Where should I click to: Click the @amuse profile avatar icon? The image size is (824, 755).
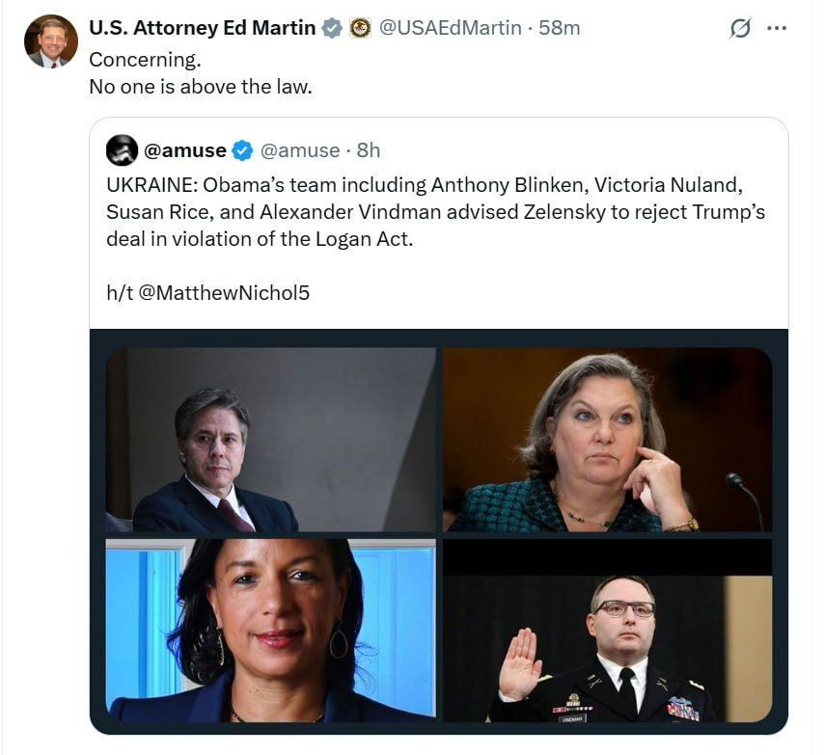(123, 150)
